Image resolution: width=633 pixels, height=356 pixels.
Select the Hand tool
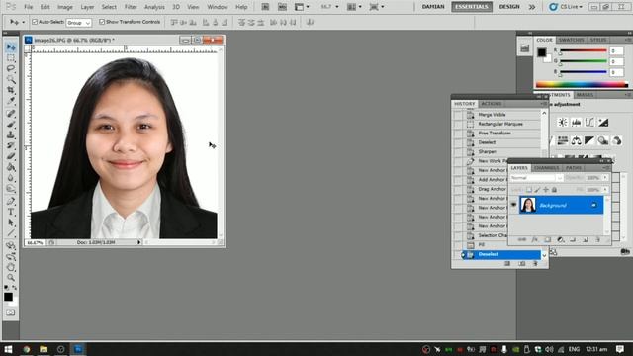(11, 267)
